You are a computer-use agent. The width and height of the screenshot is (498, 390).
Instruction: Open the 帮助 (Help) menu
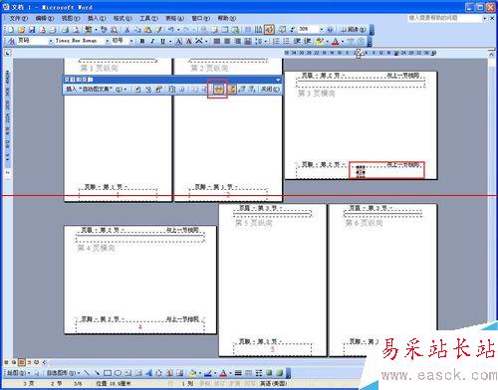[x=227, y=18]
